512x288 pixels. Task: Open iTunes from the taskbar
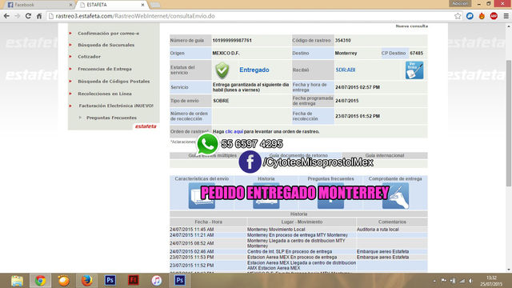tap(157, 281)
